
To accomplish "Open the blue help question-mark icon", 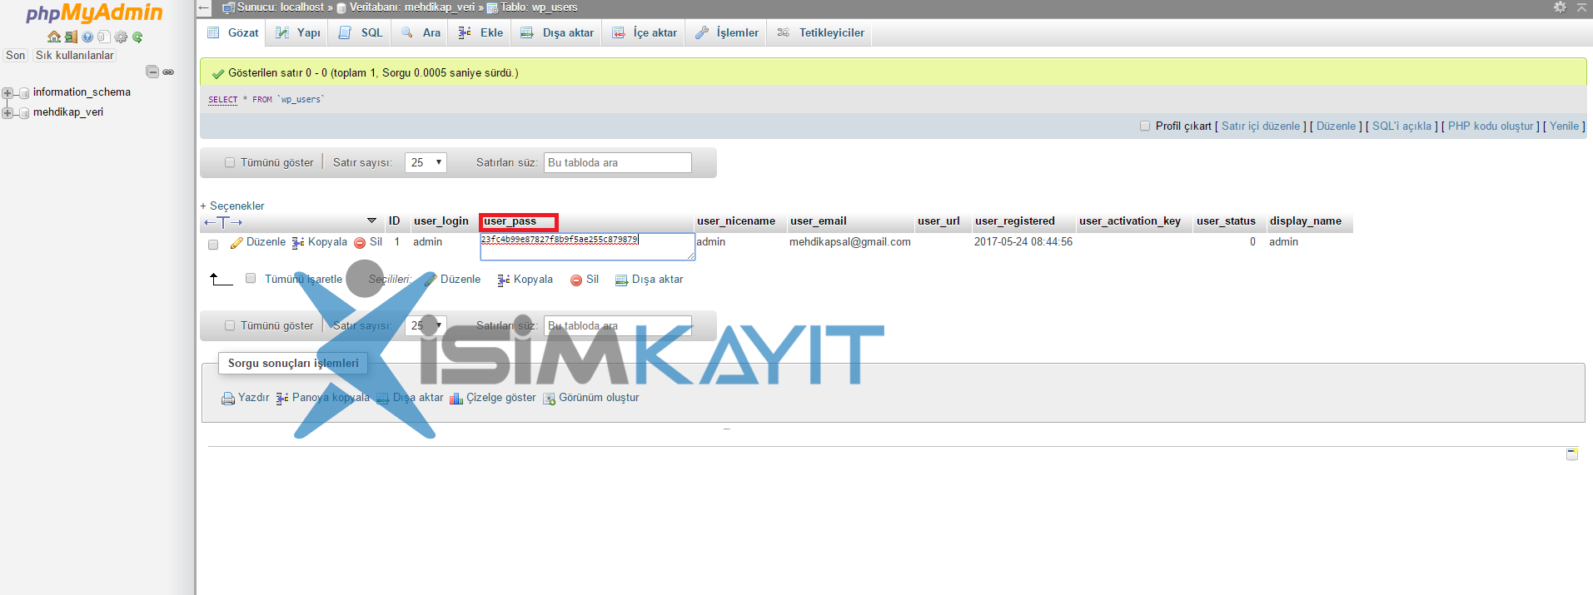I will [87, 37].
